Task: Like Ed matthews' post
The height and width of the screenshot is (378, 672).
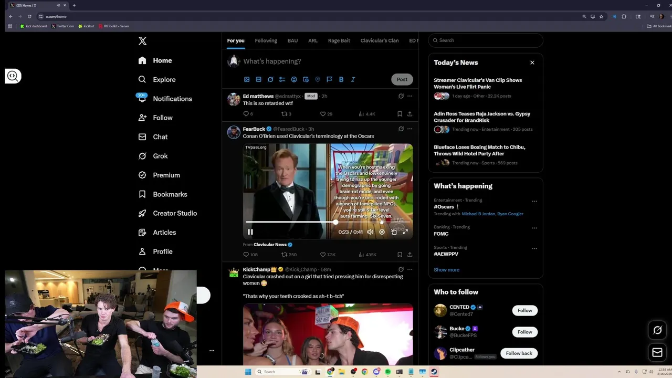Action: 323,113
